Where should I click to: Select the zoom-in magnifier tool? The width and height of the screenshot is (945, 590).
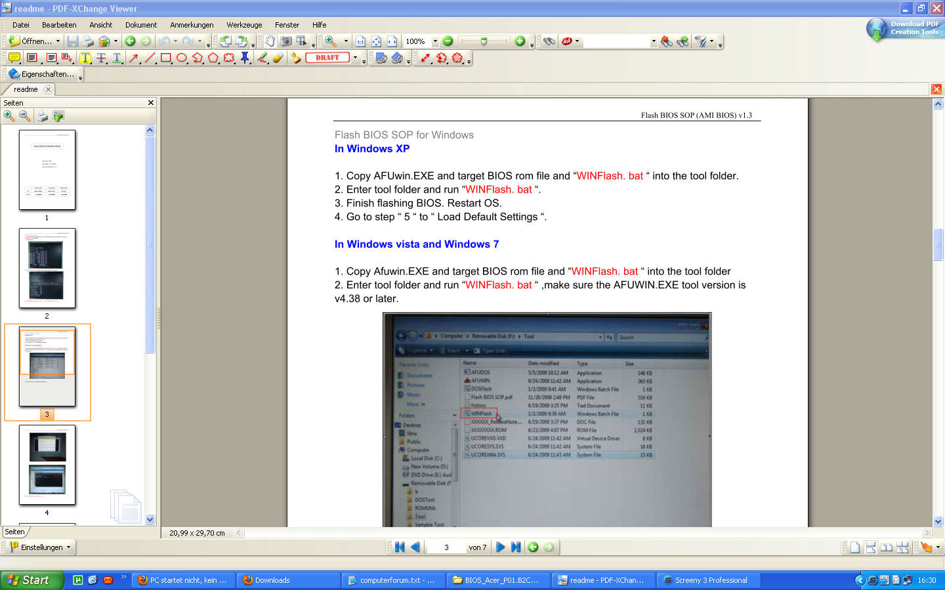[331, 41]
